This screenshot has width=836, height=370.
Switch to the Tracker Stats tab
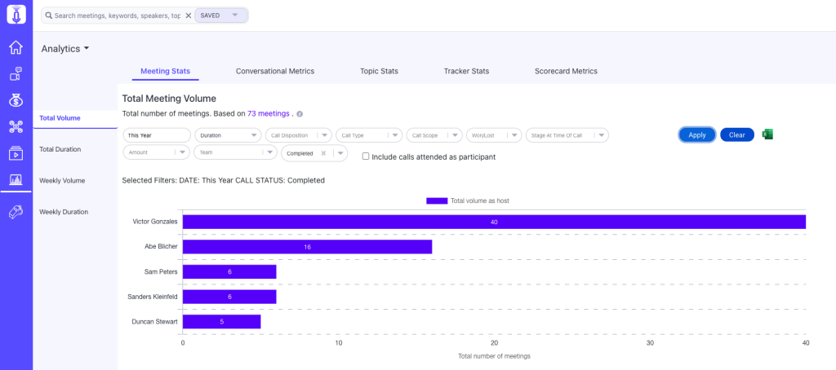point(466,71)
